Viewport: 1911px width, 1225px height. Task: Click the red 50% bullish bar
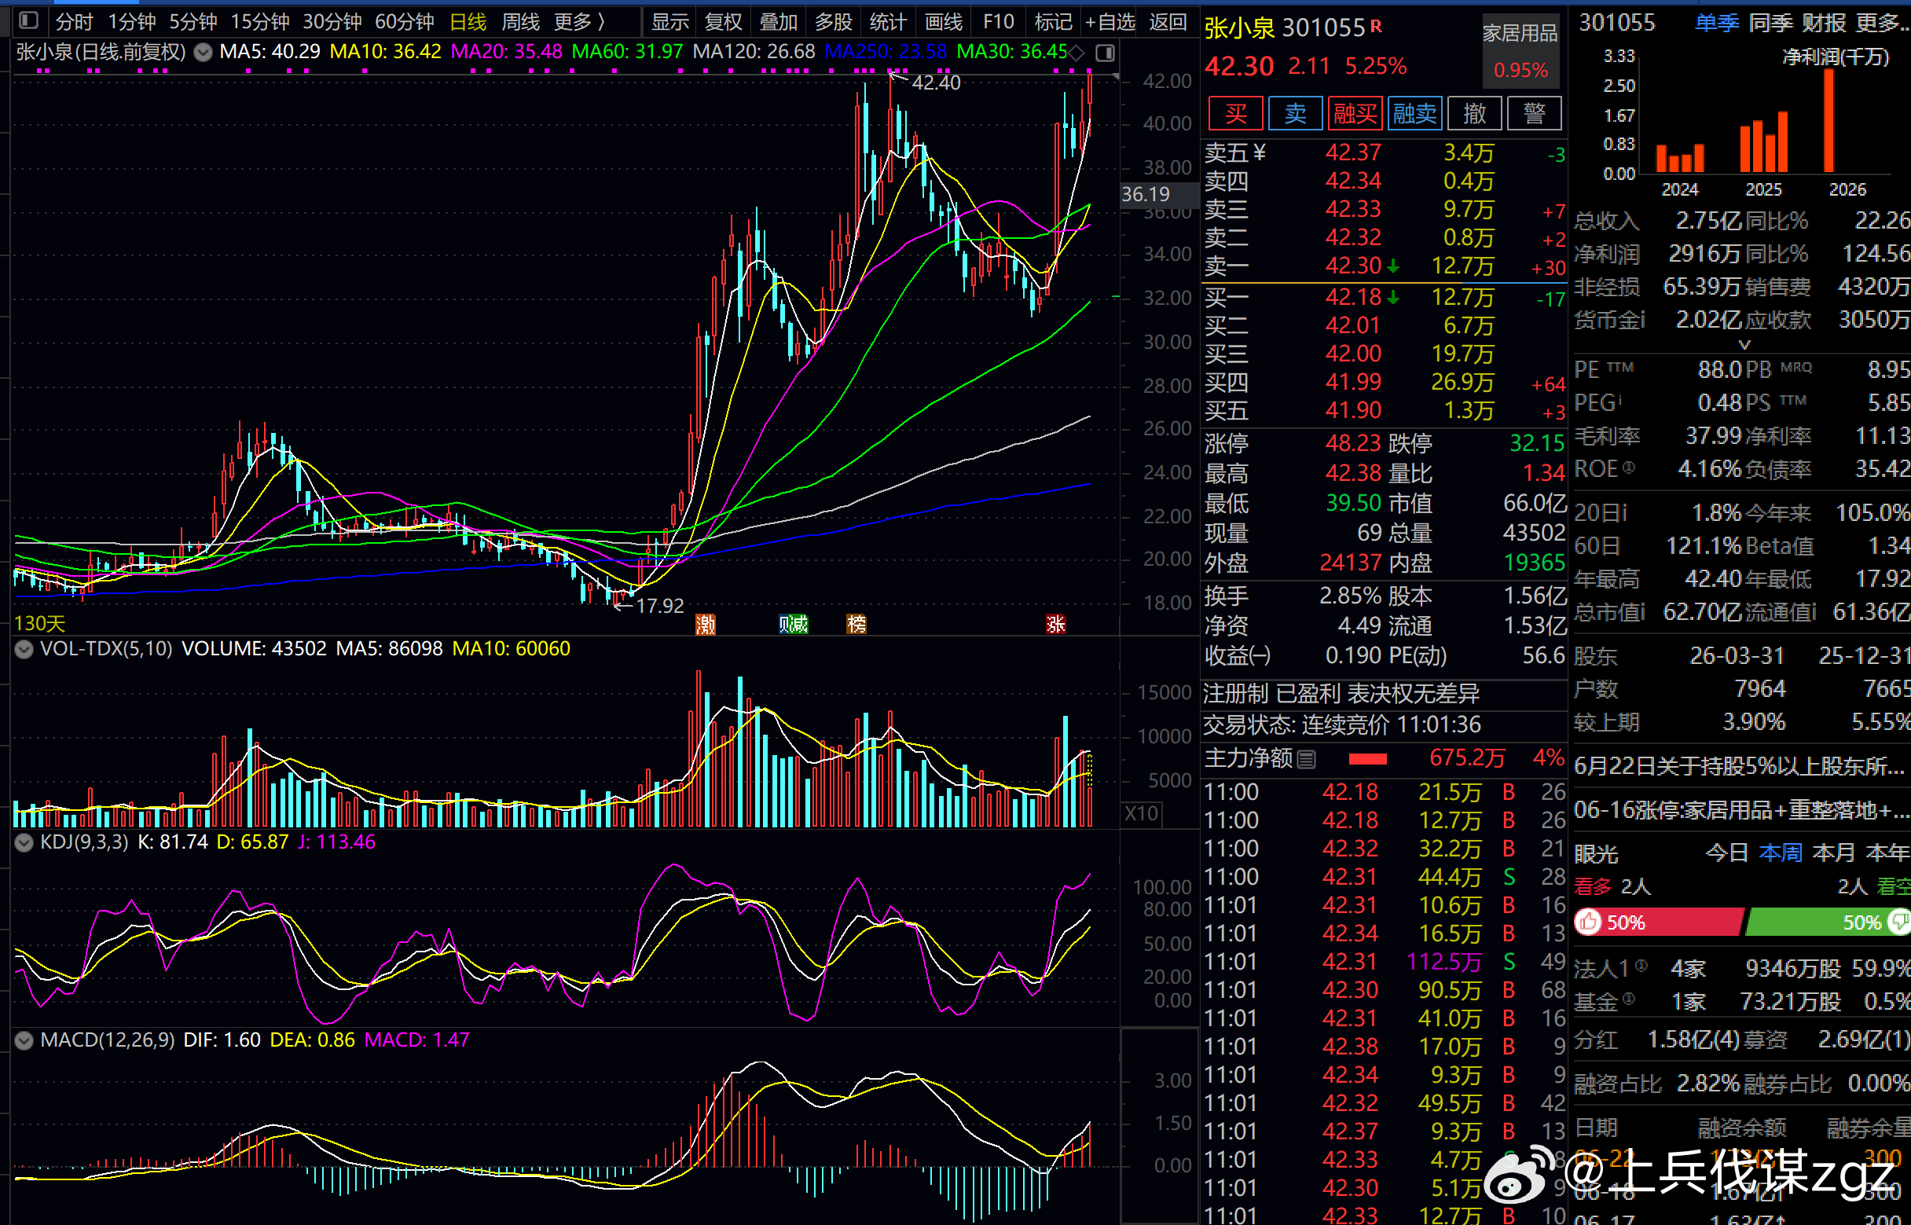pyautogui.click(x=1659, y=922)
